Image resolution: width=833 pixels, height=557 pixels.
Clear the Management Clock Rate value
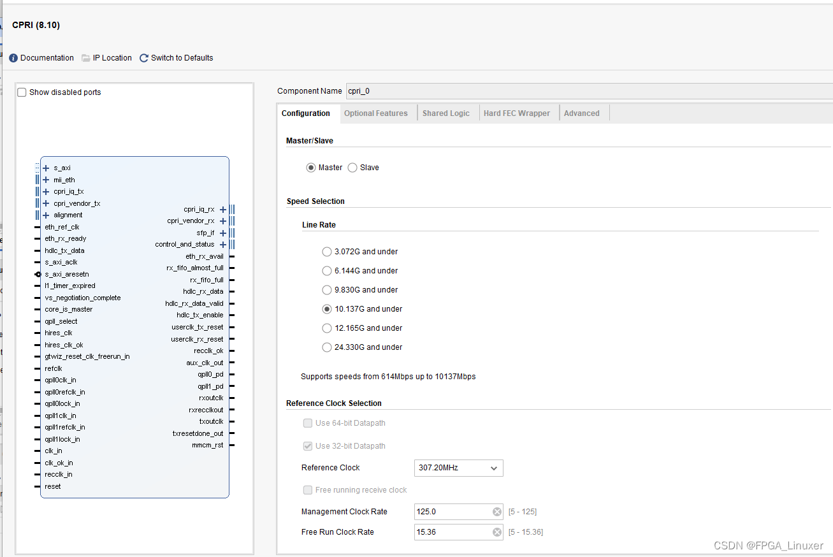(497, 512)
